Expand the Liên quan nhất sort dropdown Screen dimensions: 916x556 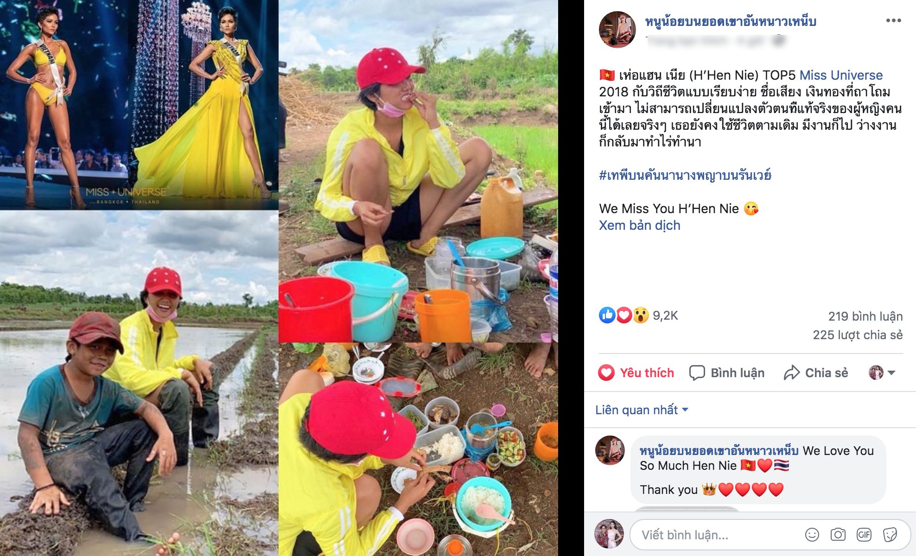(642, 410)
